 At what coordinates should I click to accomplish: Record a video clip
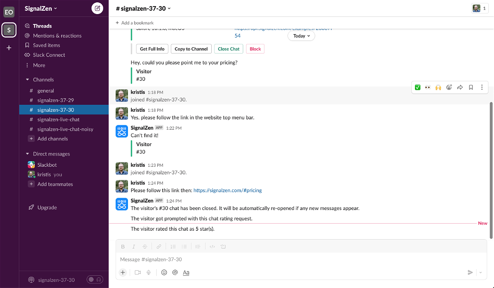pyautogui.click(x=138, y=272)
